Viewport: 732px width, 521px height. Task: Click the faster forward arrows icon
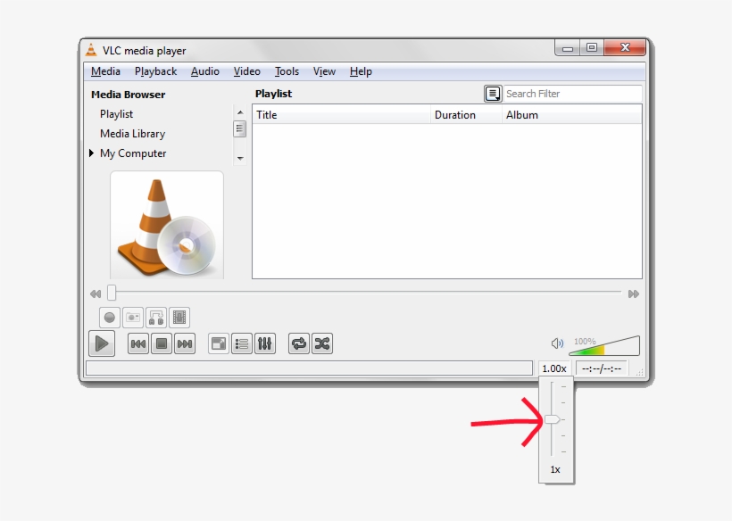point(634,294)
